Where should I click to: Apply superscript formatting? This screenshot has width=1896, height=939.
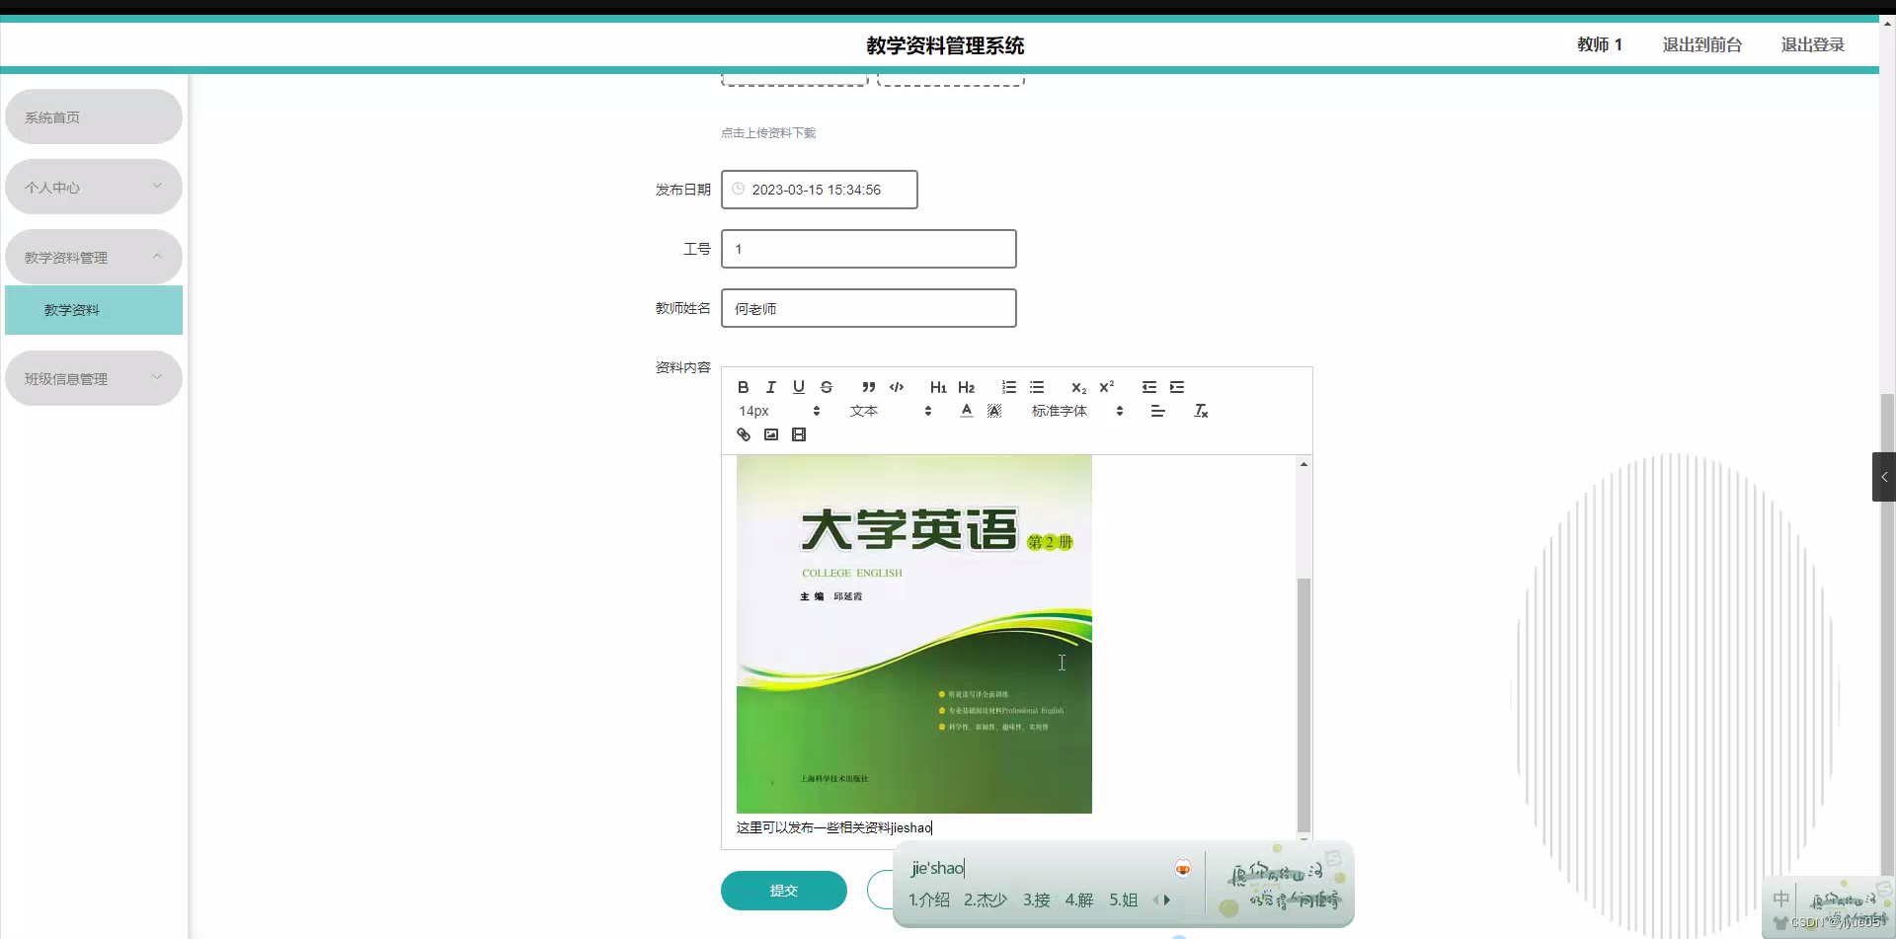click(x=1107, y=387)
